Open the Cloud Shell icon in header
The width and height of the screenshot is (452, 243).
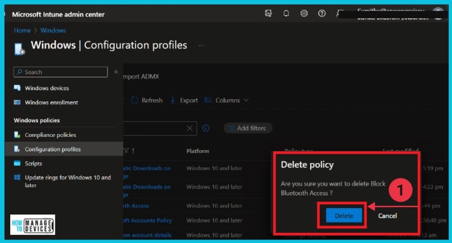click(x=268, y=13)
